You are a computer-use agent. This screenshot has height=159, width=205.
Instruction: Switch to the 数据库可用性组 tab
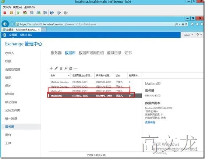point(91,53)
